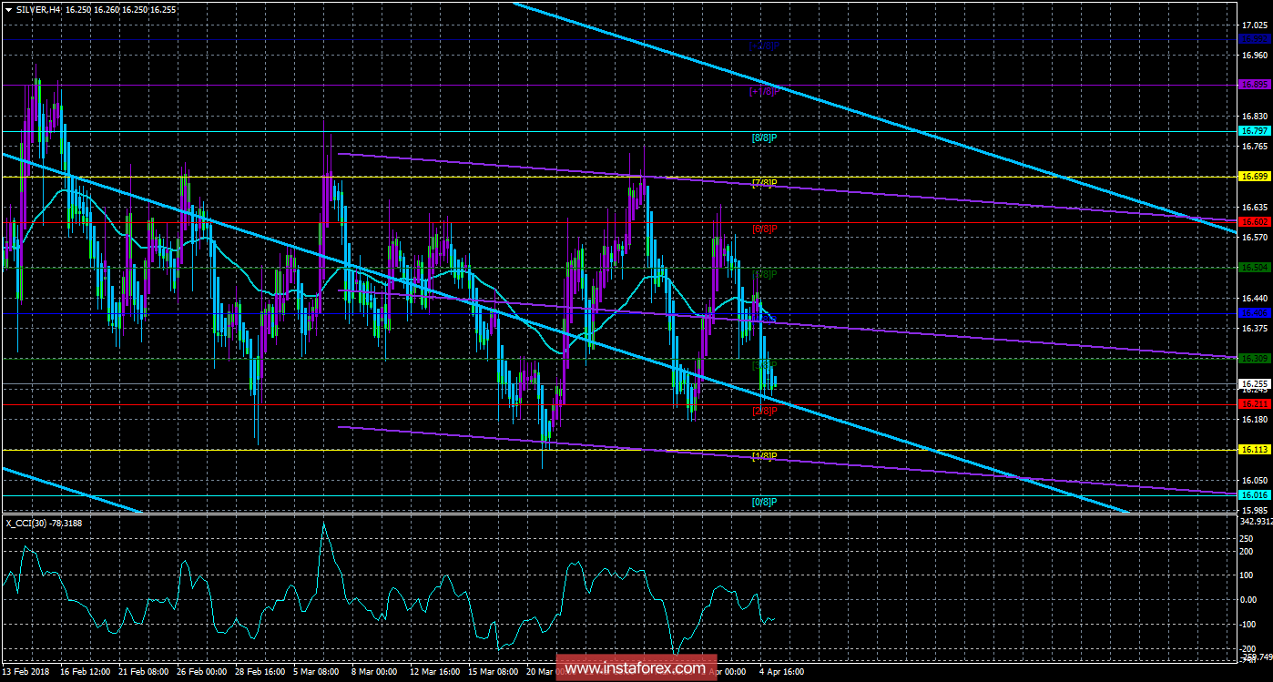Select the red 16.211 price tag

[x=1254, y=403]
